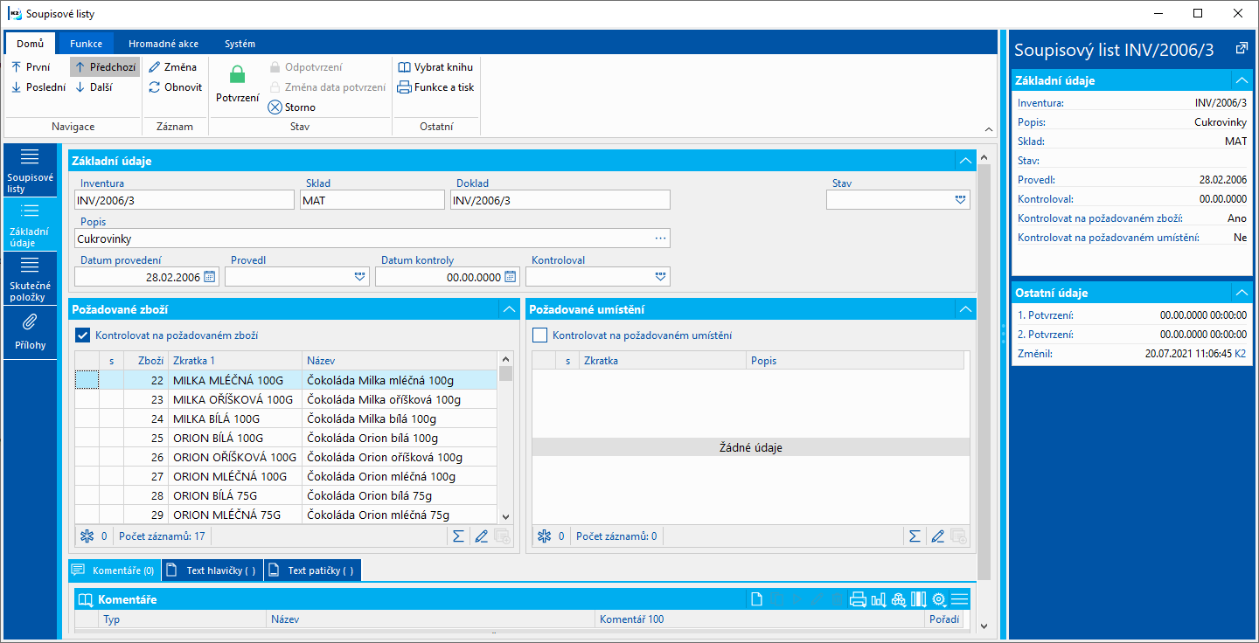Click the sum icon under Požadované umístění

click(x=915, y=536)
